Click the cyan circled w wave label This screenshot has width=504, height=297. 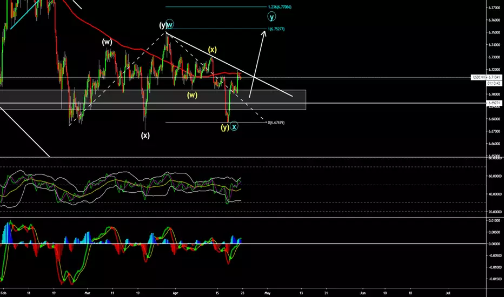pos(170,24)
